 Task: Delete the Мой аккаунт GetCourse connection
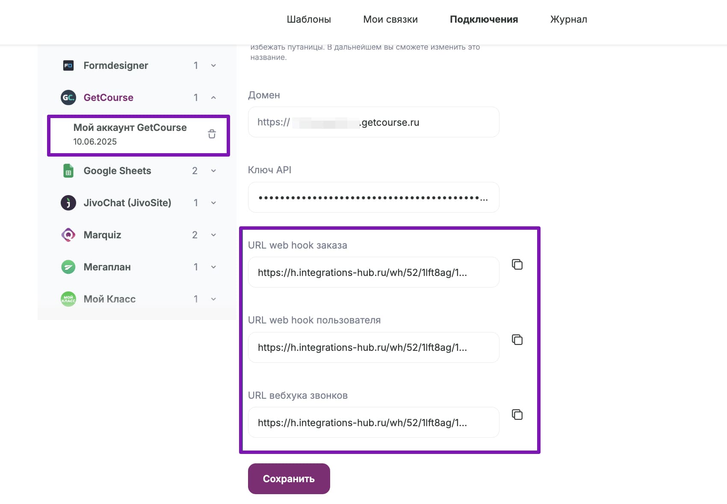pos(212,134)
